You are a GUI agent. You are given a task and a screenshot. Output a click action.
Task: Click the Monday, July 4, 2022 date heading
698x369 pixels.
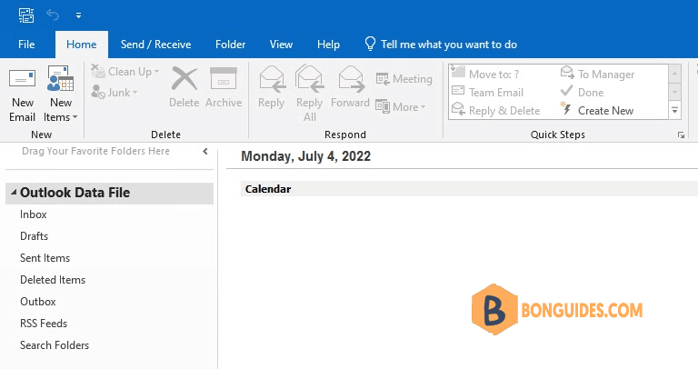pyautogui.click(x=305, y=156)
